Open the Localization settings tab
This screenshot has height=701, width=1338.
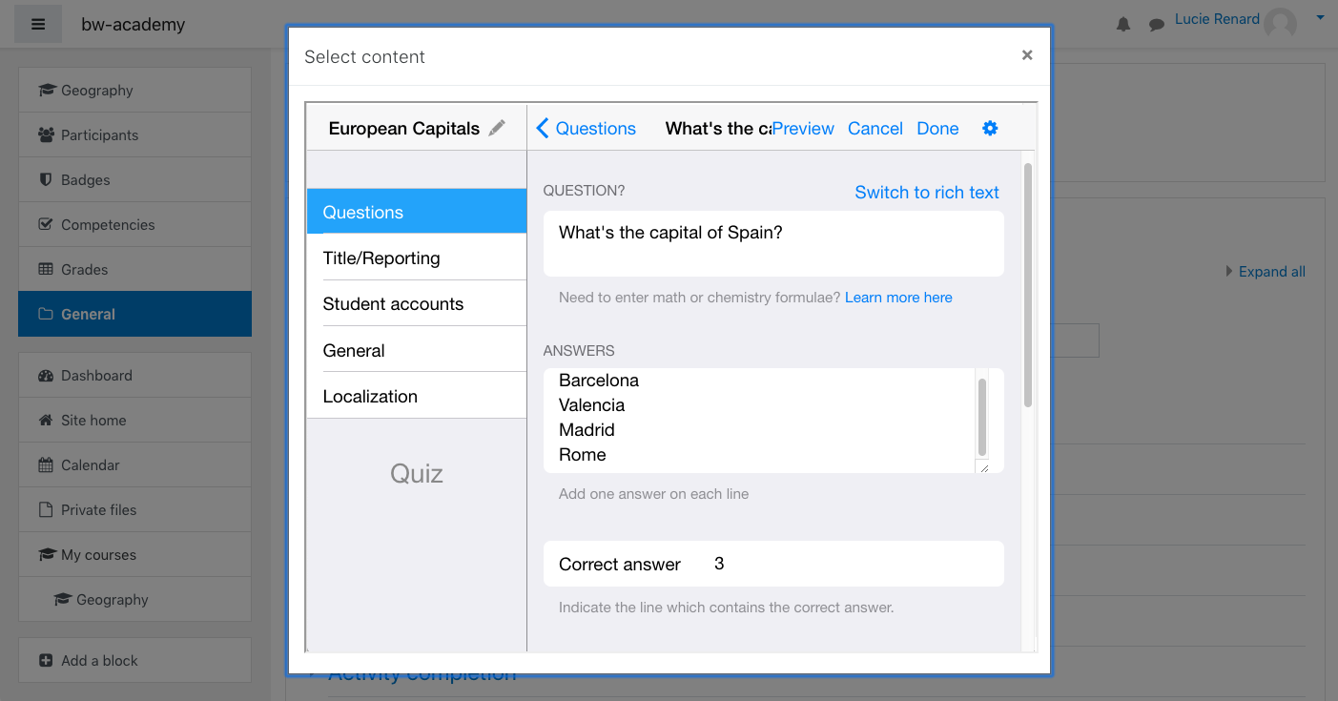pos(370,397)
